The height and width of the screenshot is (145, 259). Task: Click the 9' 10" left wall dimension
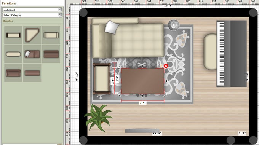[x=77, y=76]
